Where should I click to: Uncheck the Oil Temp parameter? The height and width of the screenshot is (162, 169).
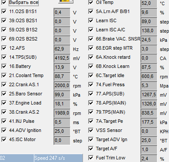91,2
